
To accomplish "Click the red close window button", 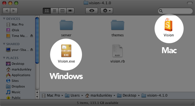I will click(4, 3).
